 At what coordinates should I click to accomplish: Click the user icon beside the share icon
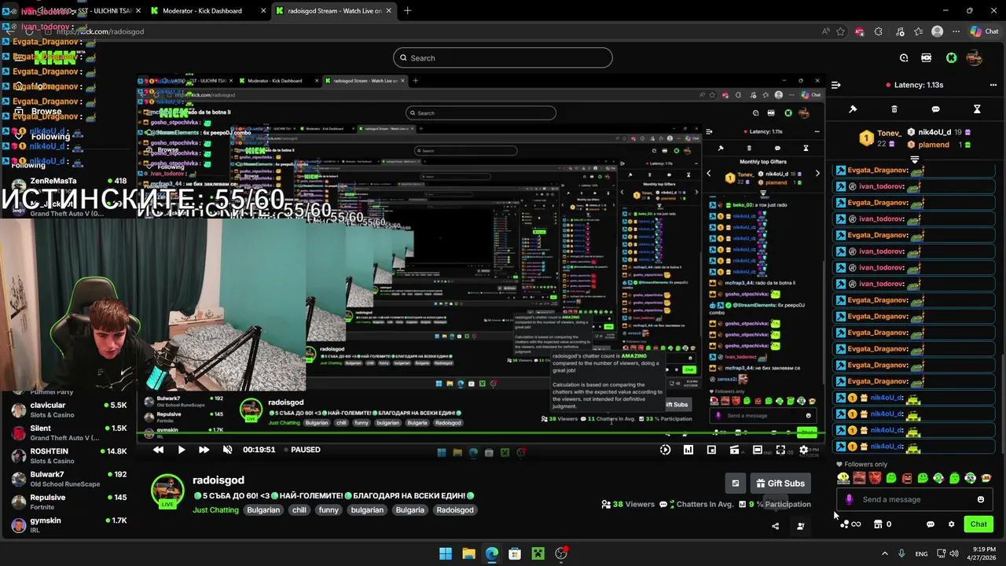800,526
